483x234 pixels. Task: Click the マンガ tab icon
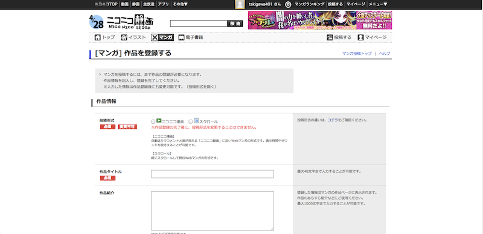coord(162,37)
